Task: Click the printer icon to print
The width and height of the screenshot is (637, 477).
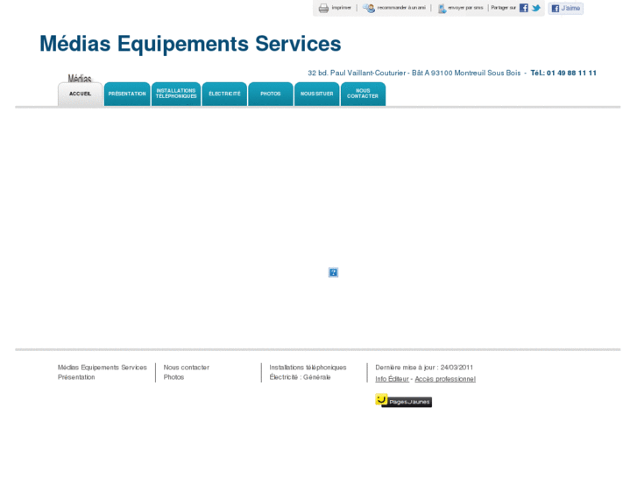Action: 323,8
